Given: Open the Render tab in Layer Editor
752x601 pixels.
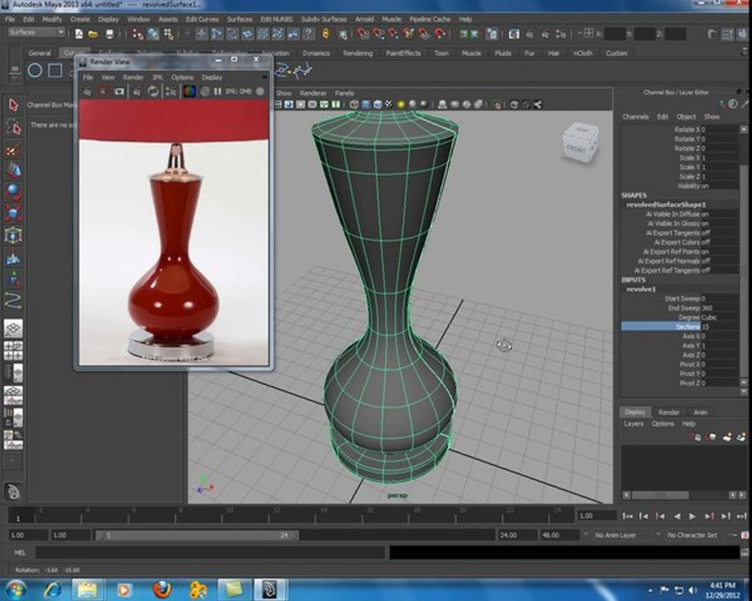Looking at the screenshot, I should [668, 412].
